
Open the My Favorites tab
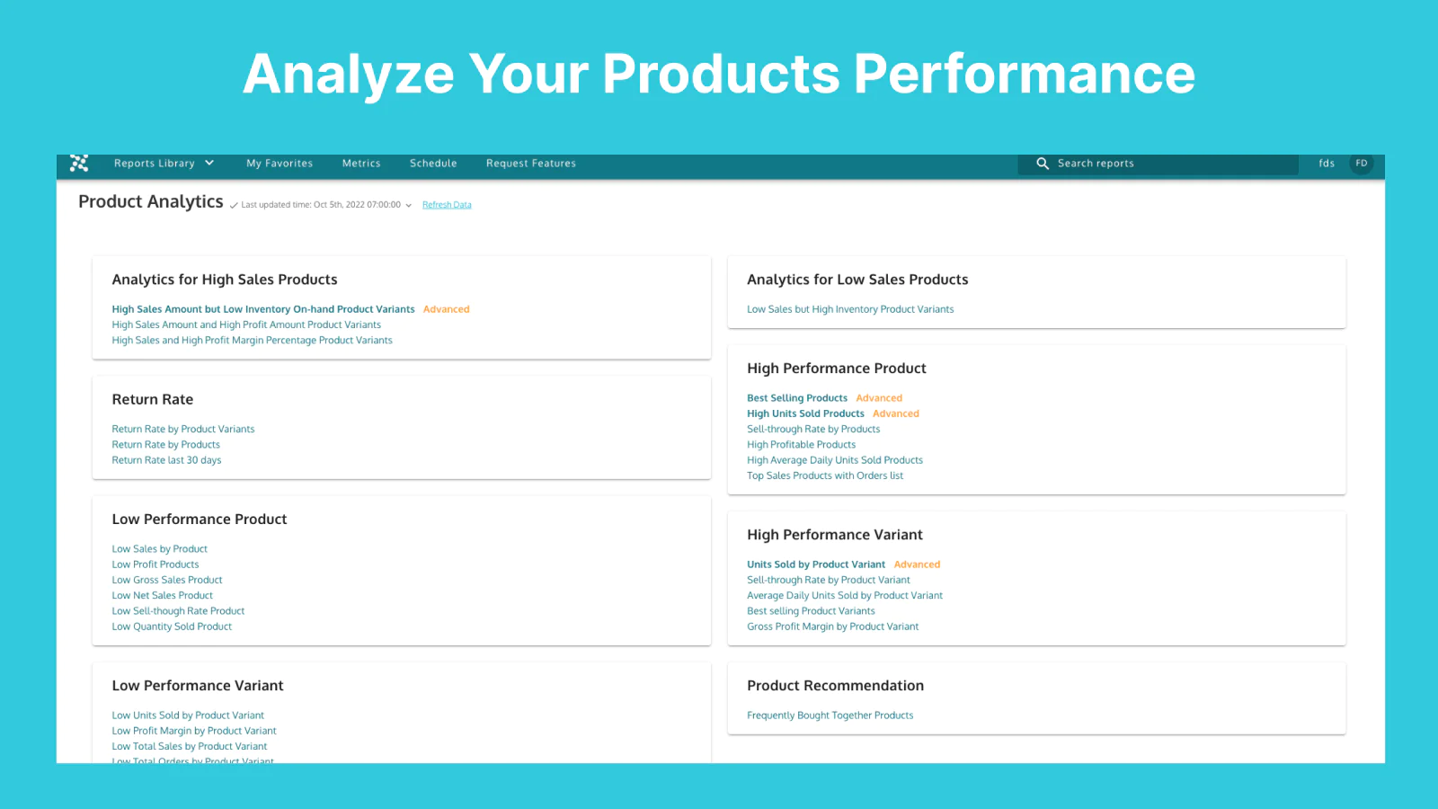coord(280,164)
